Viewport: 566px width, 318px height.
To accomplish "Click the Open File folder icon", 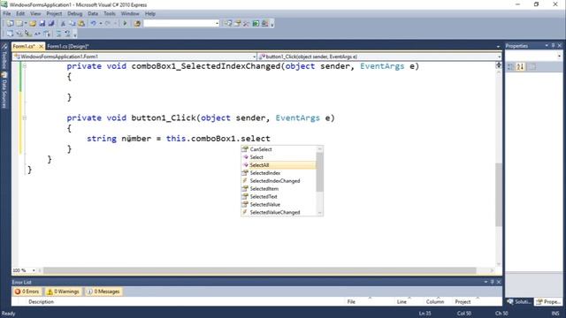I will point(33,24).
